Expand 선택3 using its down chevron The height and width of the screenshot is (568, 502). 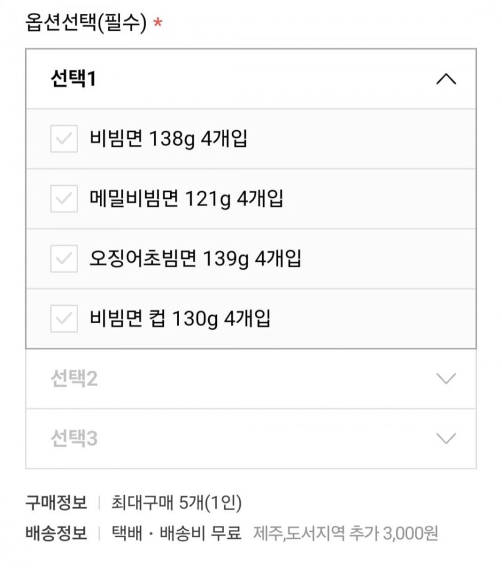click(445, 439)
